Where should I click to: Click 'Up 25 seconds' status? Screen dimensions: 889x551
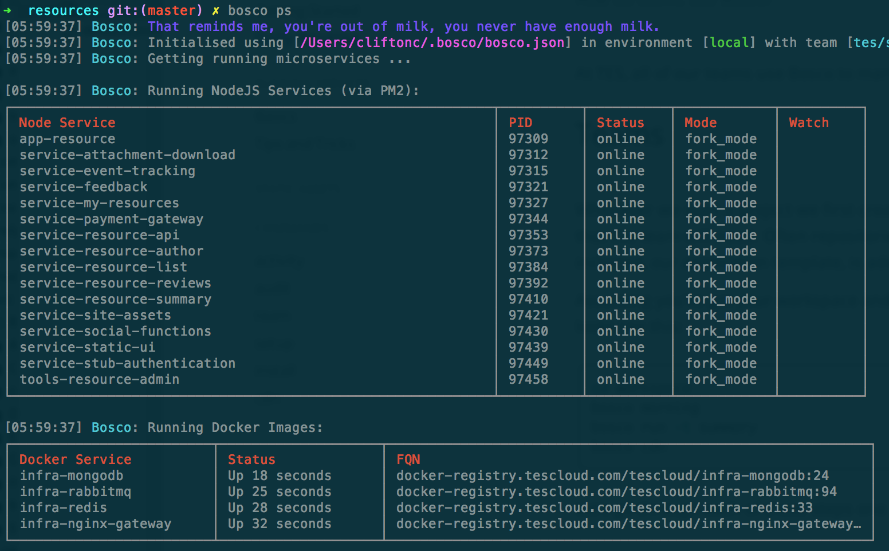click(280, 492)
